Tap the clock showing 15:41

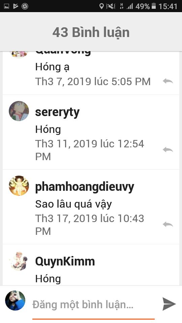[x=168, y=6]
